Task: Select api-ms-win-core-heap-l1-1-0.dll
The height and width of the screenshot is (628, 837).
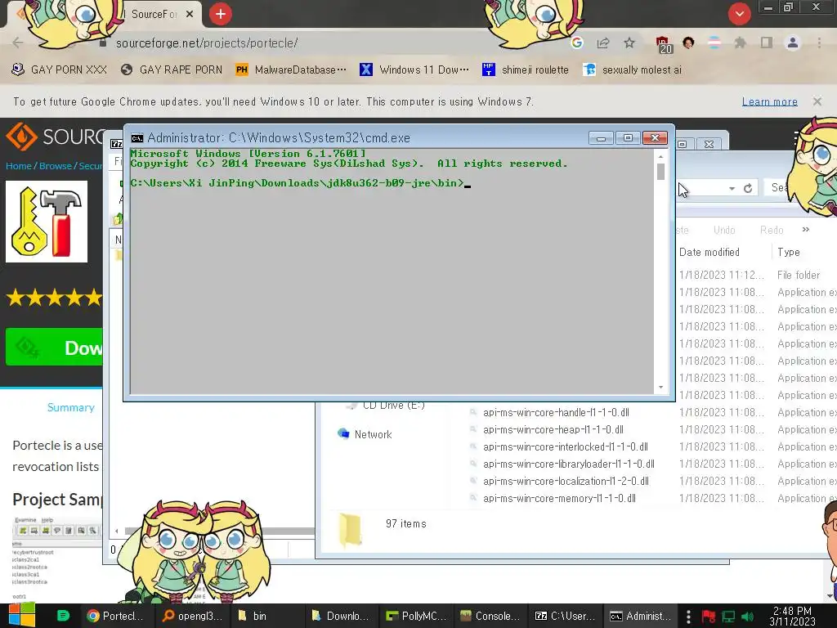Action: (x=553, y=429)
